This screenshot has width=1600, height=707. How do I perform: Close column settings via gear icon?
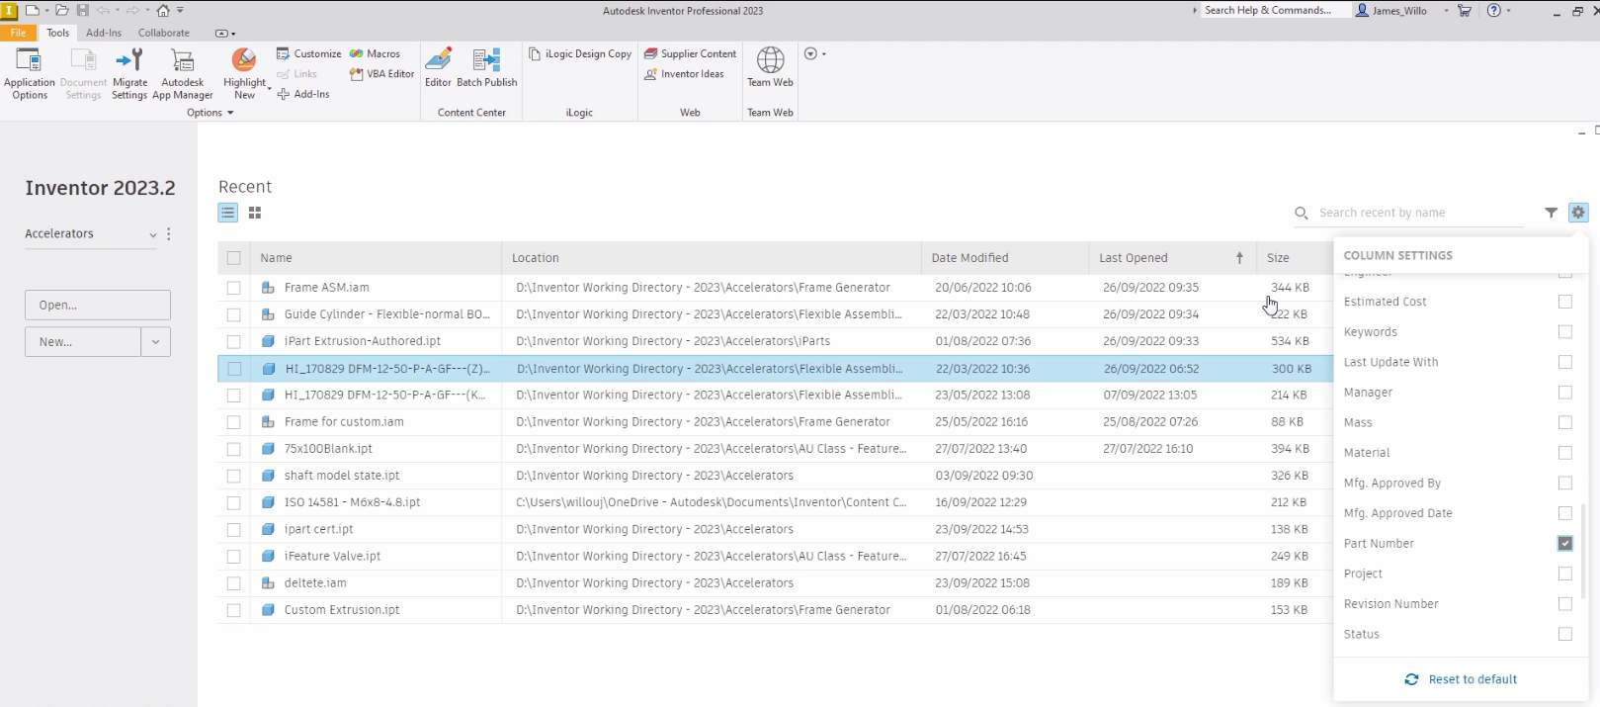tap(1578, 213)
